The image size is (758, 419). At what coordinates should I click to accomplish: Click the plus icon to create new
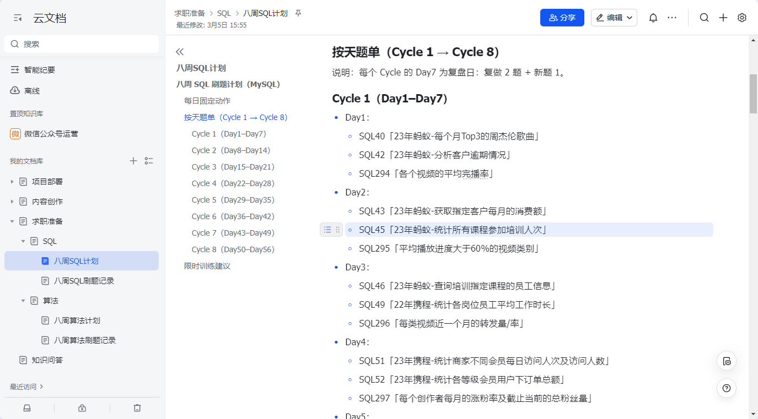click(x=723, y=18)
